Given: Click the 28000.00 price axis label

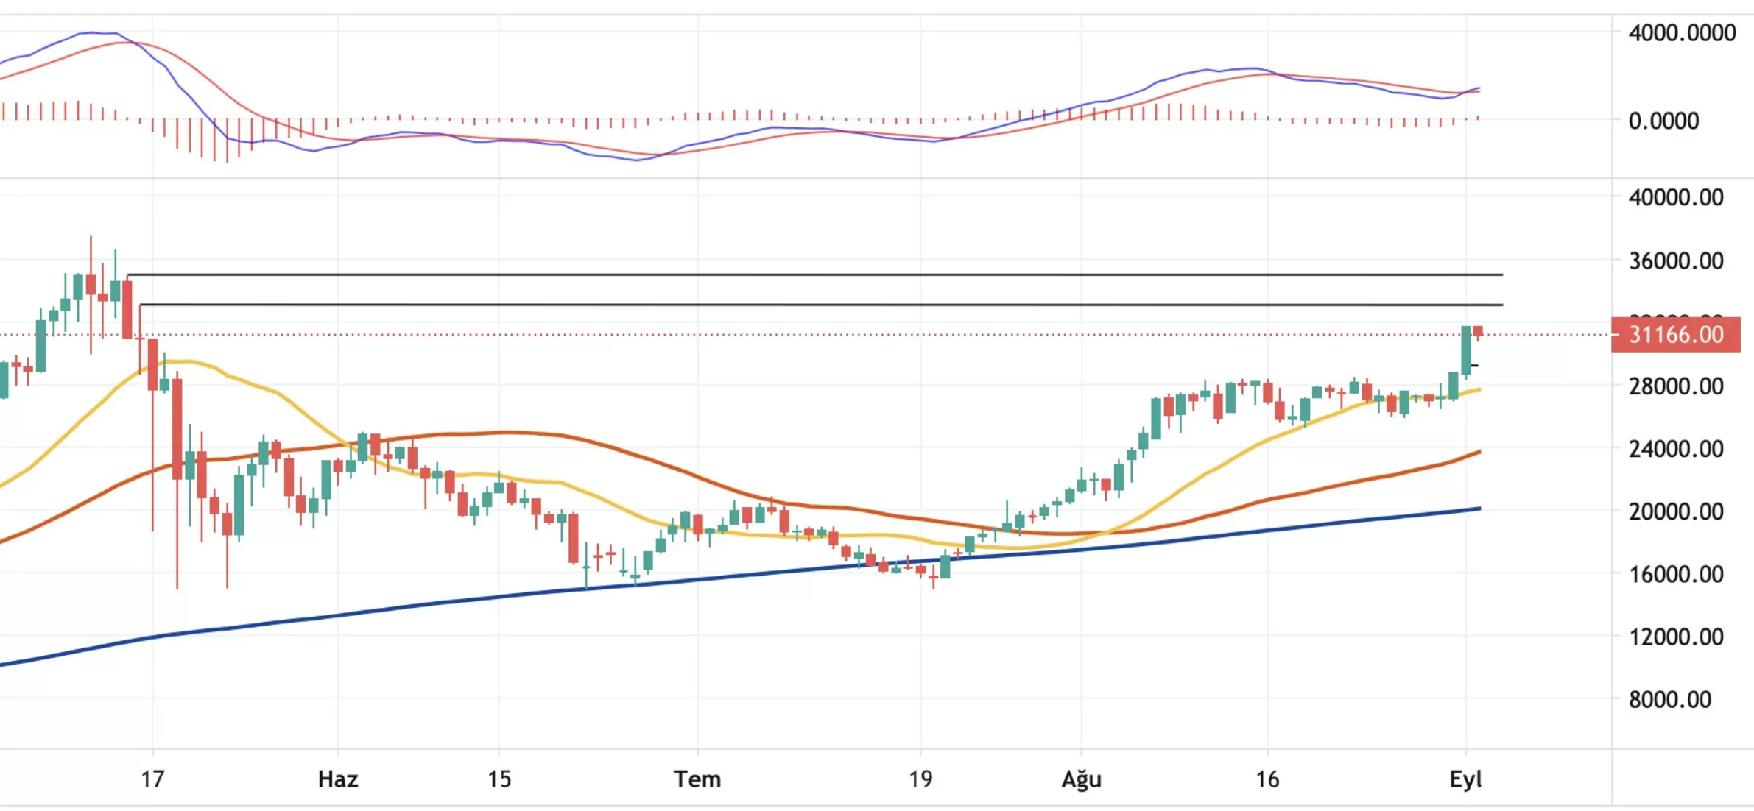Looking at the screenshot, I should 1676,386.
